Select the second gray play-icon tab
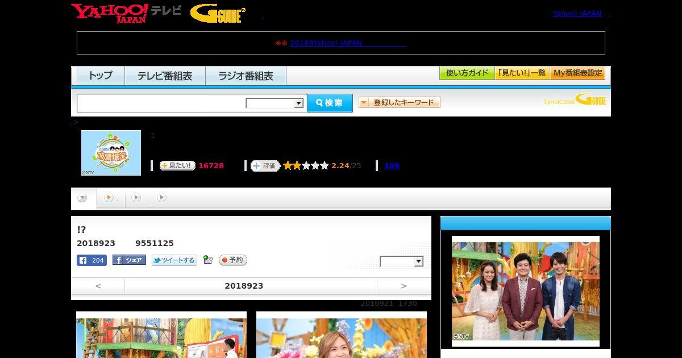The height and width of the screenshot is (358, 682). tap(136, 198)
